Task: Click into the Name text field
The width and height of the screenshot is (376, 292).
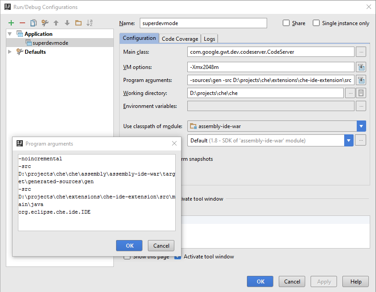Action: (x=203, y=23)
